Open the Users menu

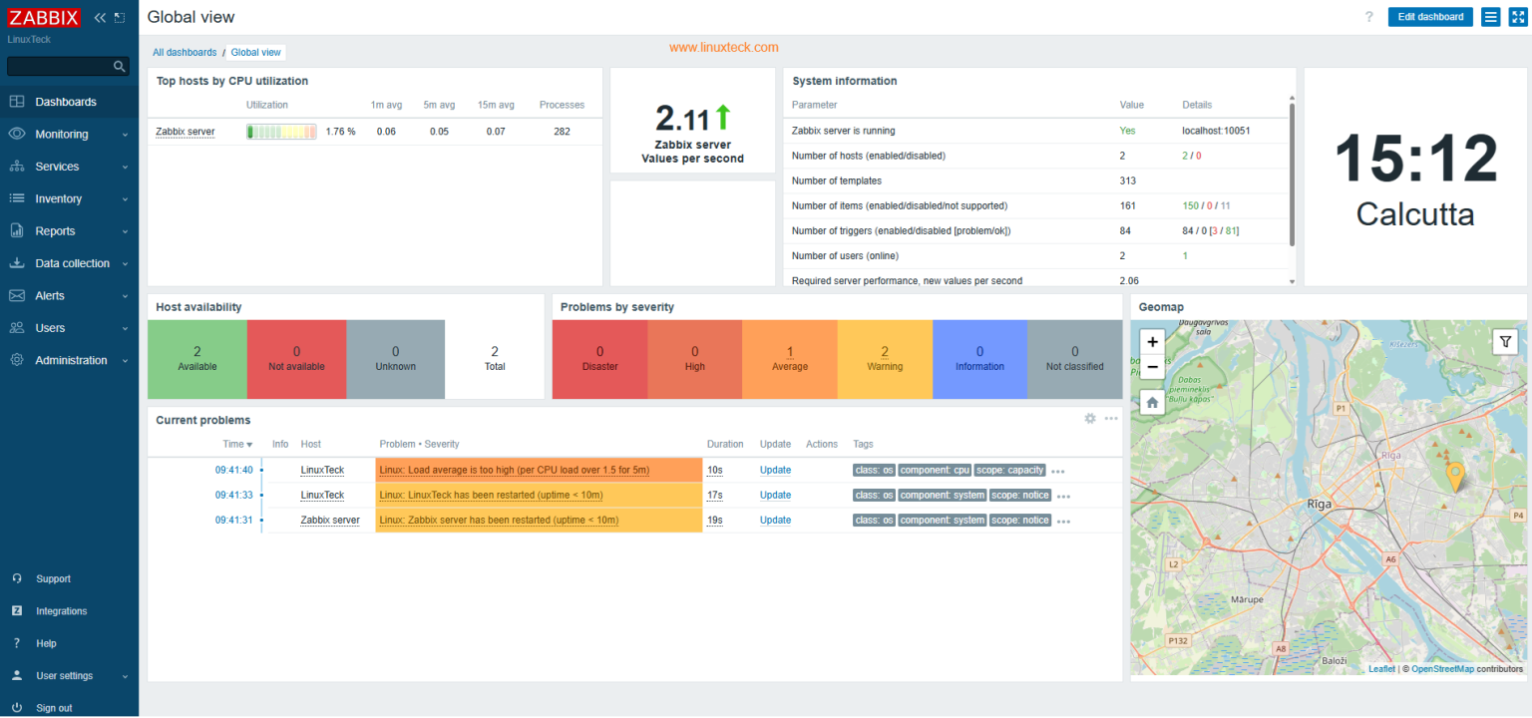pos(69,328)
